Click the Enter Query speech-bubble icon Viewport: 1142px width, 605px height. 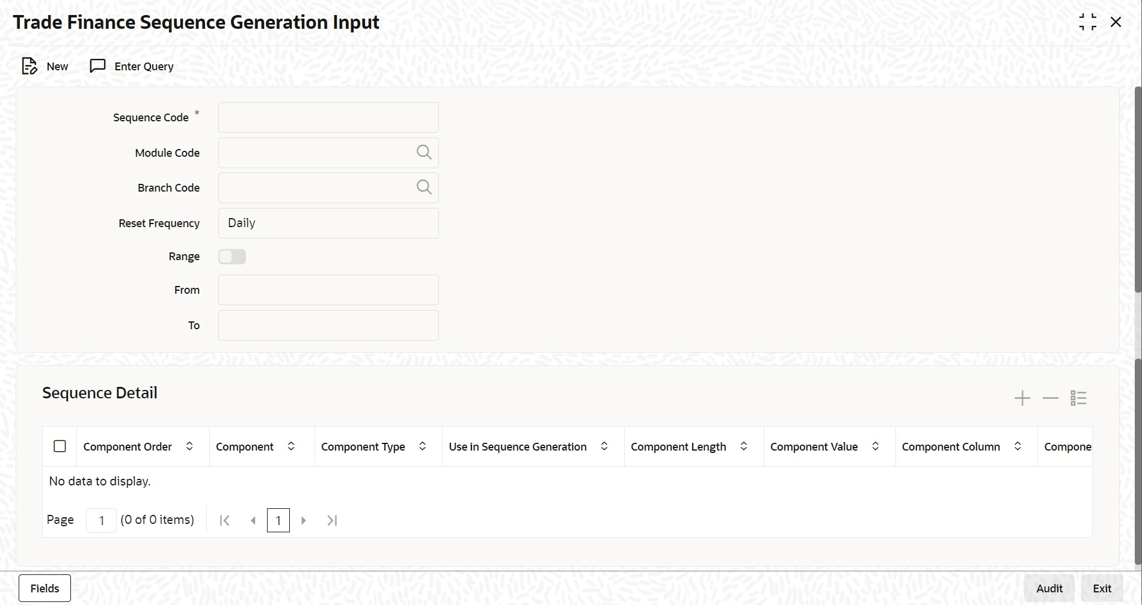click(x=97, y=65)
